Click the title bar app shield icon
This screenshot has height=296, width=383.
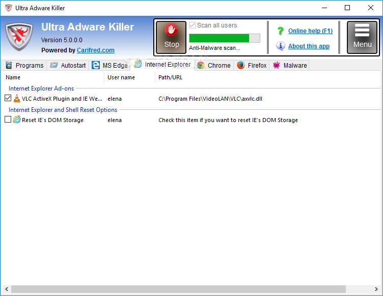coord(9,8)
